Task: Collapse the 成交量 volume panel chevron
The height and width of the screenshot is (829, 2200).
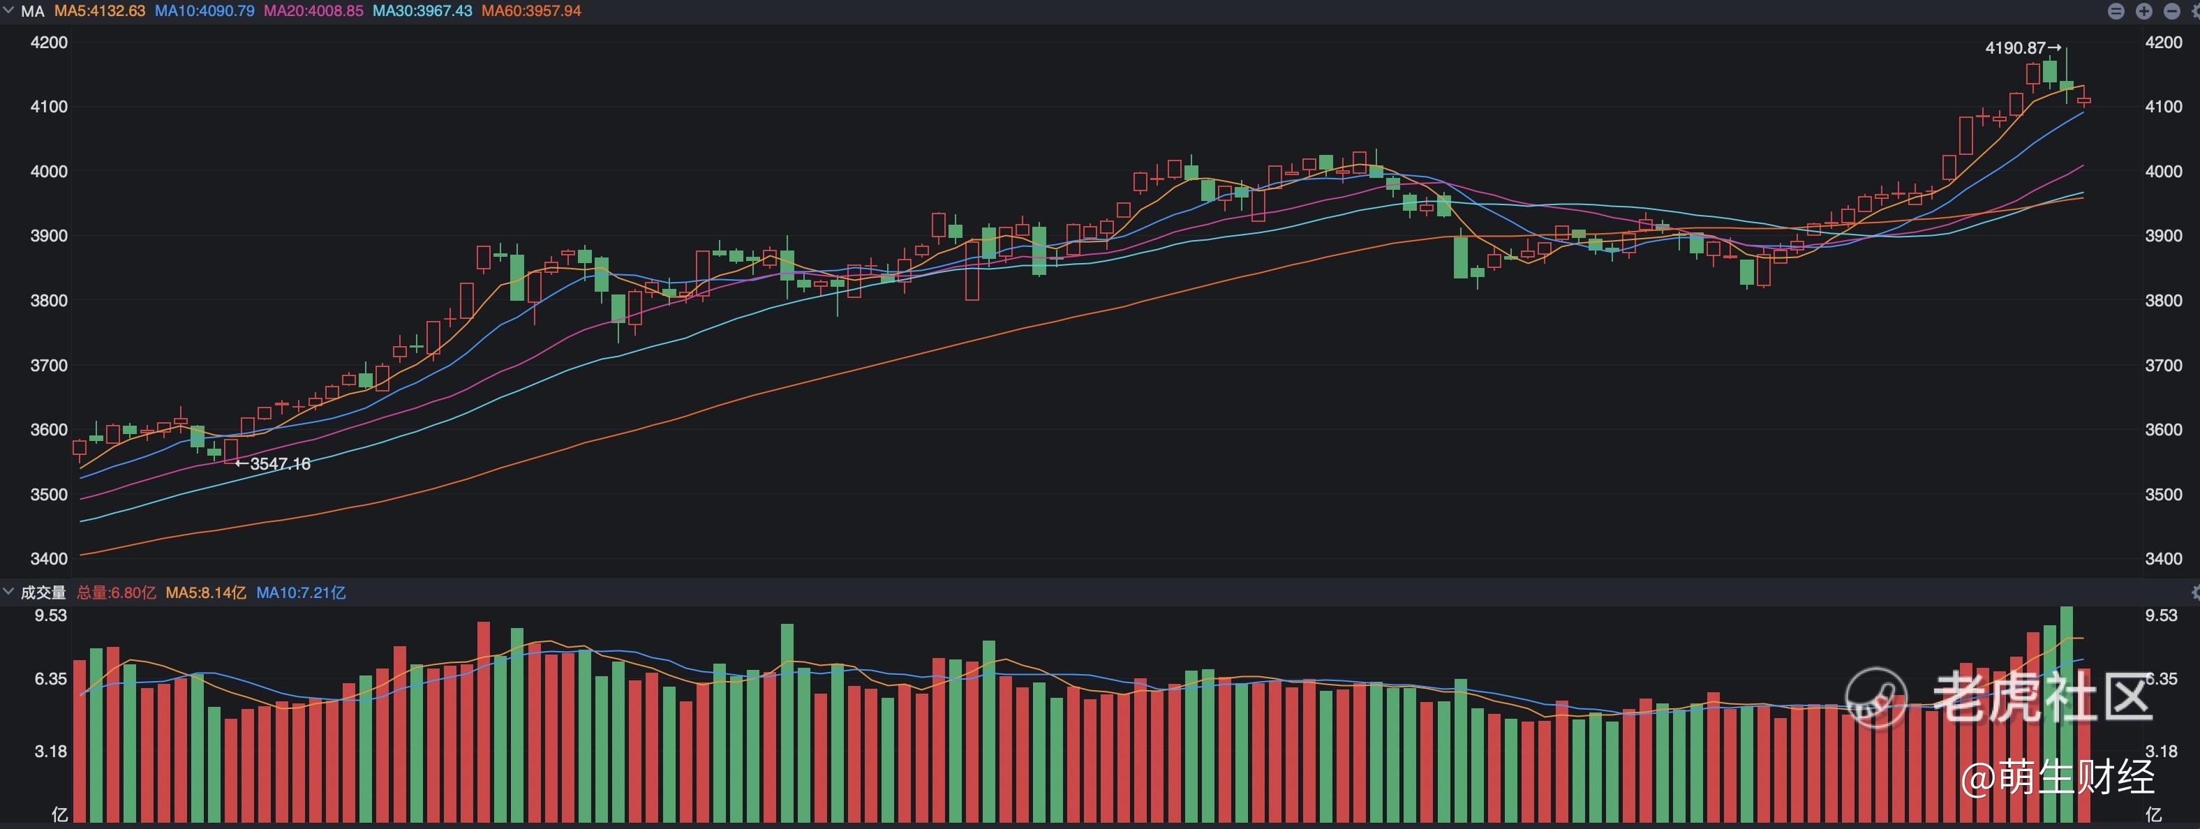Action: [8, 591]
